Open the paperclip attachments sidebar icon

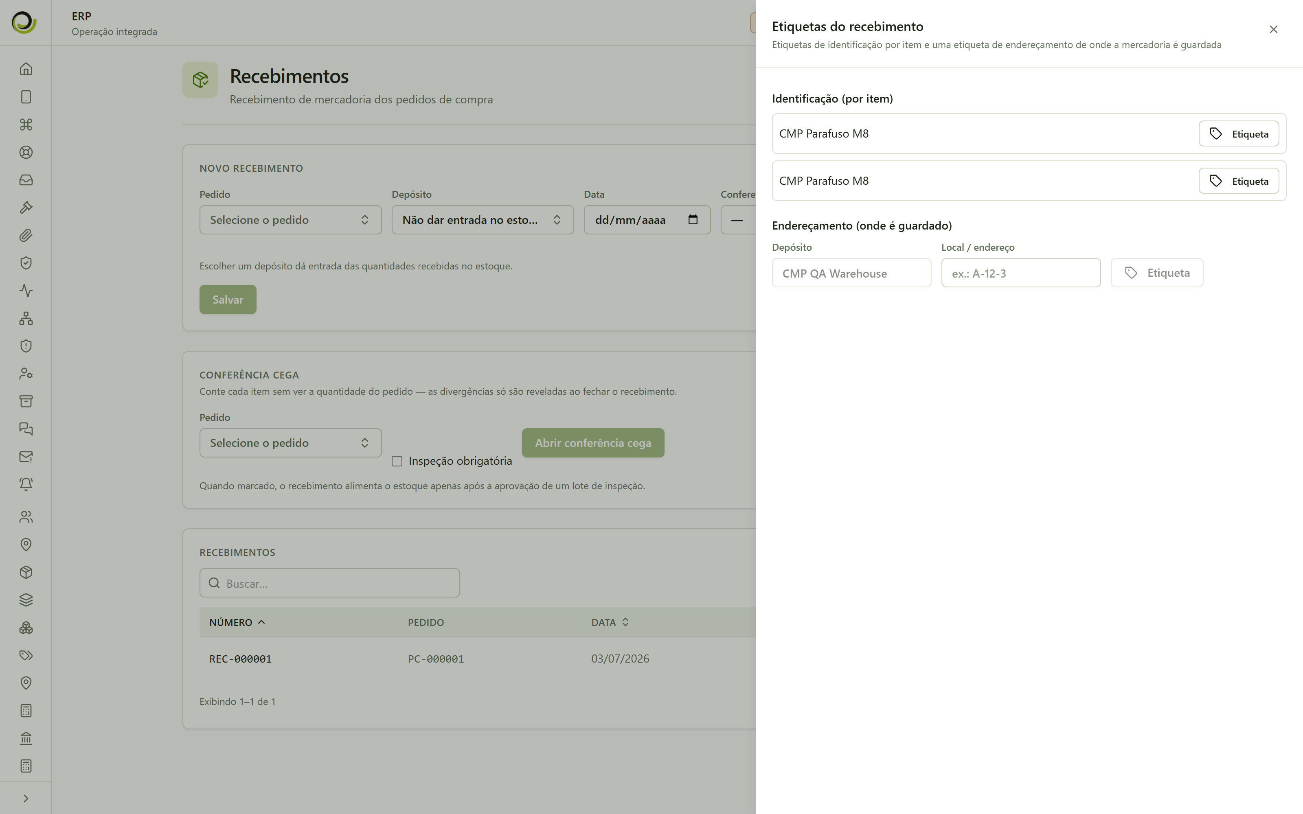26,235
